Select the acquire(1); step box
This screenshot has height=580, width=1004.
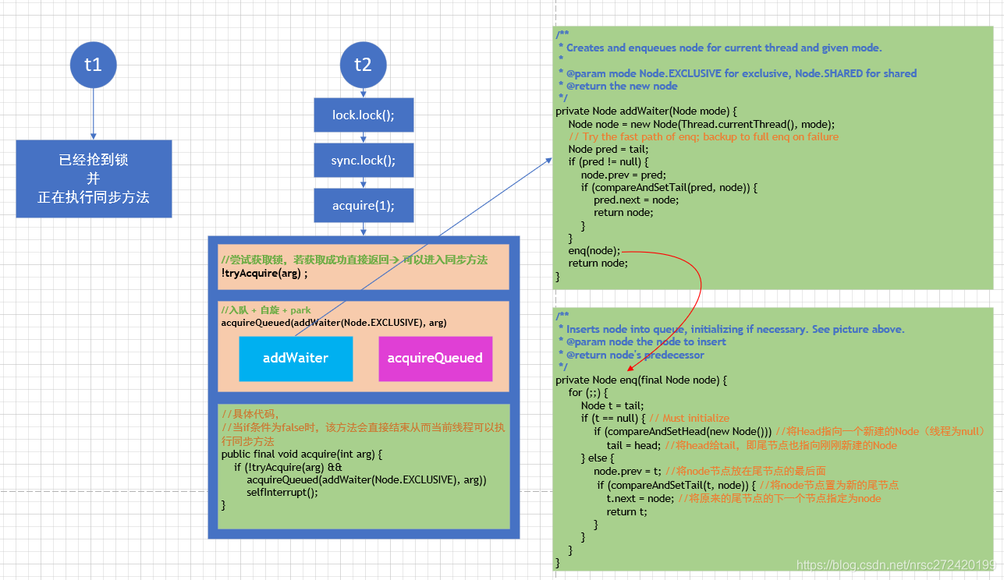[364, 206]
